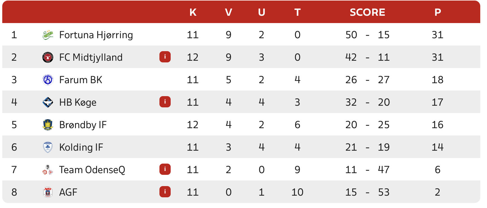The image size is (487, 208).
Task: Click the HB Køge club crest
Action: 48,102
